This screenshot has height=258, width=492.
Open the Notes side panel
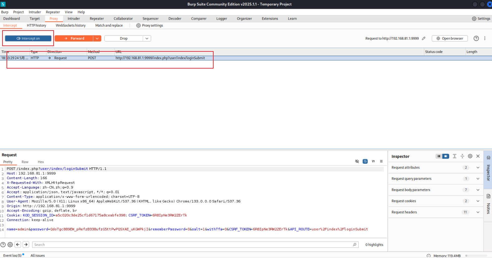pos(488,204)
